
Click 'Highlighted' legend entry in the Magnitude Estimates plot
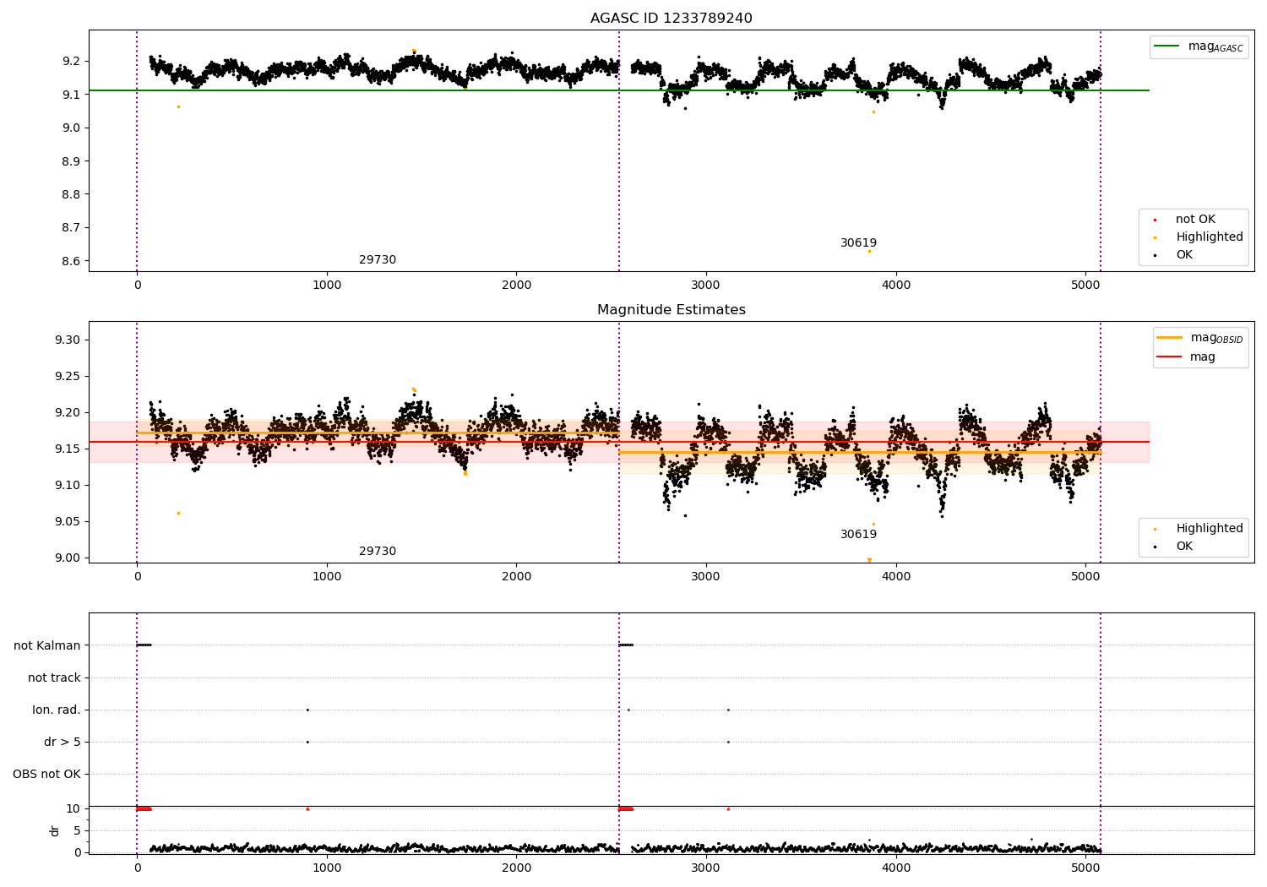pyautogui.click(x=1209, y=529)
